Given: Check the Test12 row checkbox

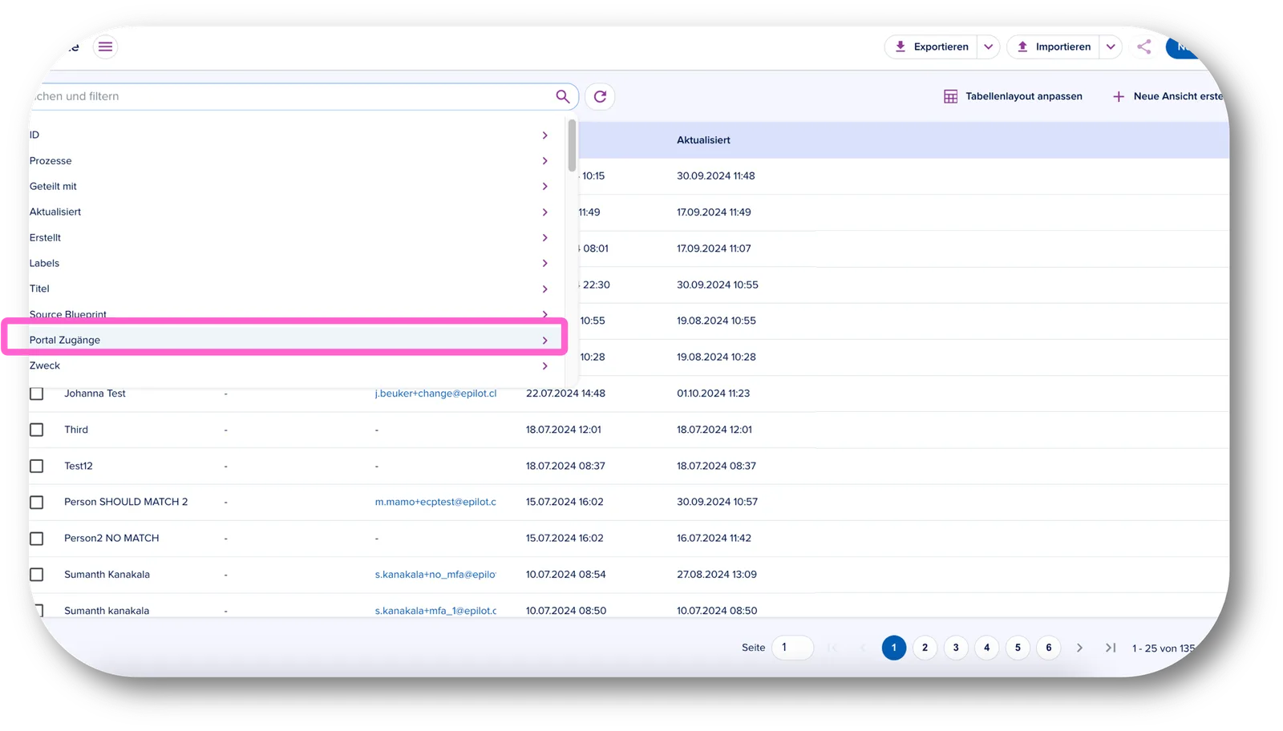Looking at the screenshot, I should pyautogui.click(x=37, y=466).
